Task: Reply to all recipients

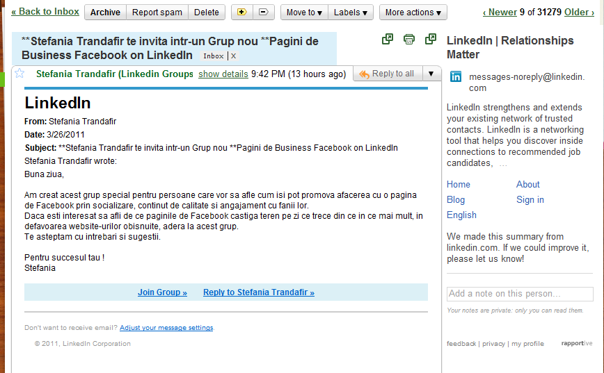Action: pos(388,74)
